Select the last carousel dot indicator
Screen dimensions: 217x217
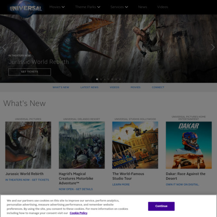tap(120, 79)
